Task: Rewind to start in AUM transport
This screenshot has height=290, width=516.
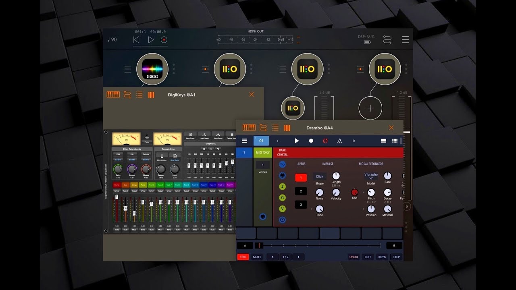Action: pos(136,39)
